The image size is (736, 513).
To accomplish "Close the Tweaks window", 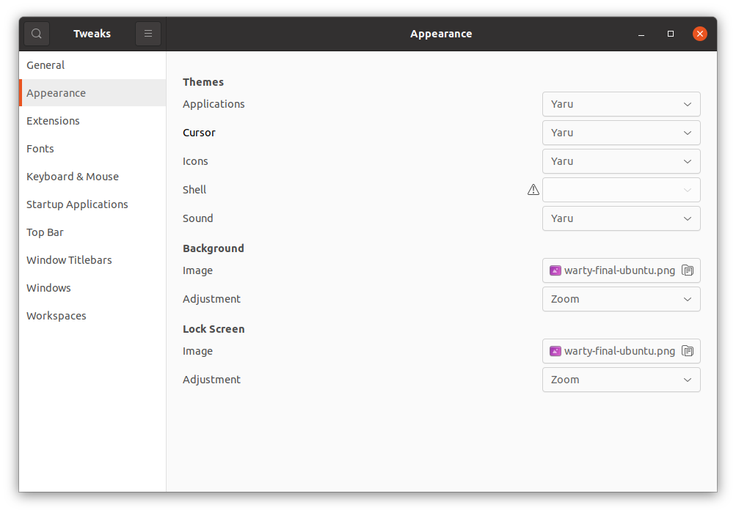I will (x=700, y=34).
